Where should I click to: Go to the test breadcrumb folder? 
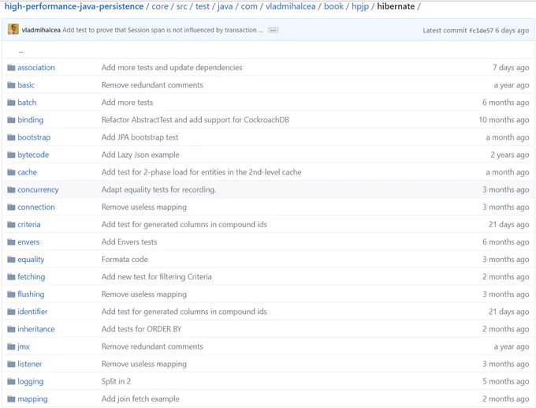click(x=203, y=6)
